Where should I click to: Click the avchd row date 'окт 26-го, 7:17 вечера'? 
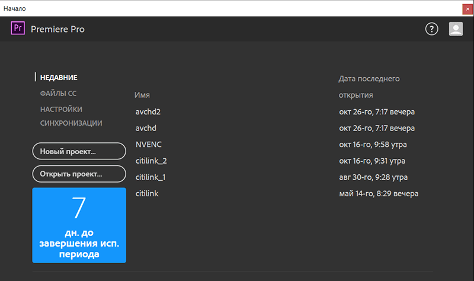pyautogui.click(x=377, y=128)
